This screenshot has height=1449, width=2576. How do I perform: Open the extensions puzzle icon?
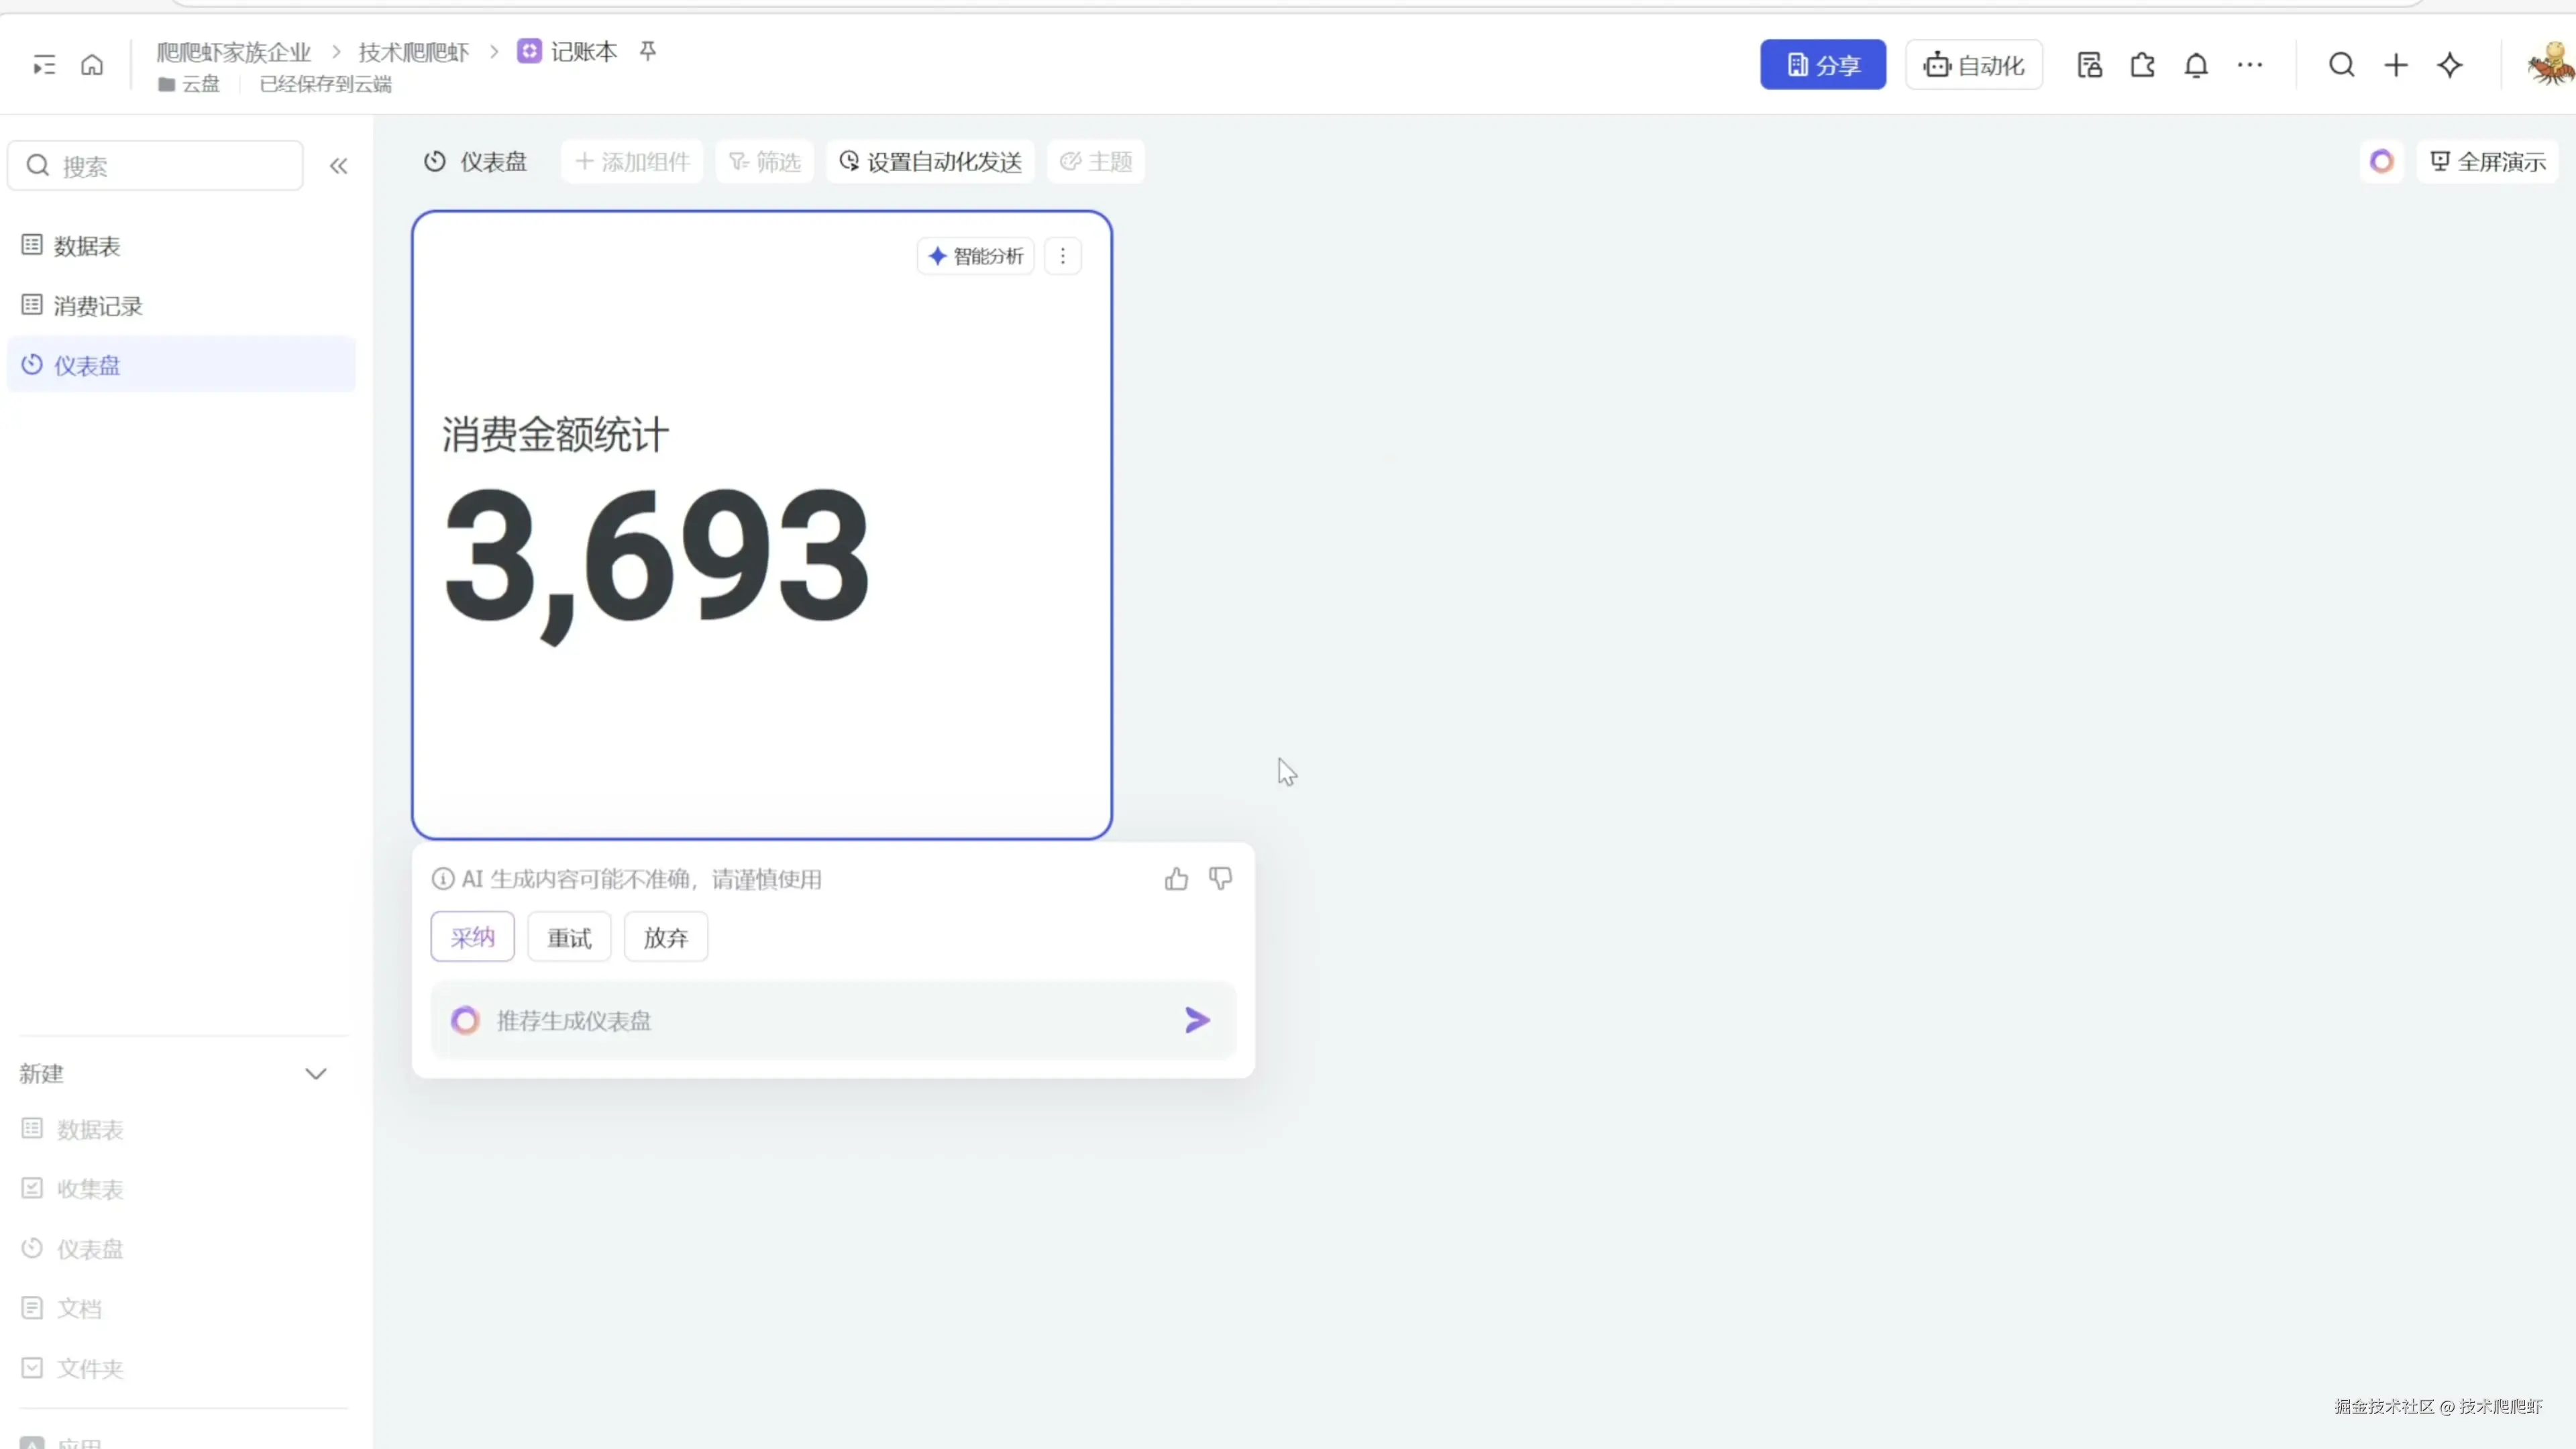click(2142, 65)
